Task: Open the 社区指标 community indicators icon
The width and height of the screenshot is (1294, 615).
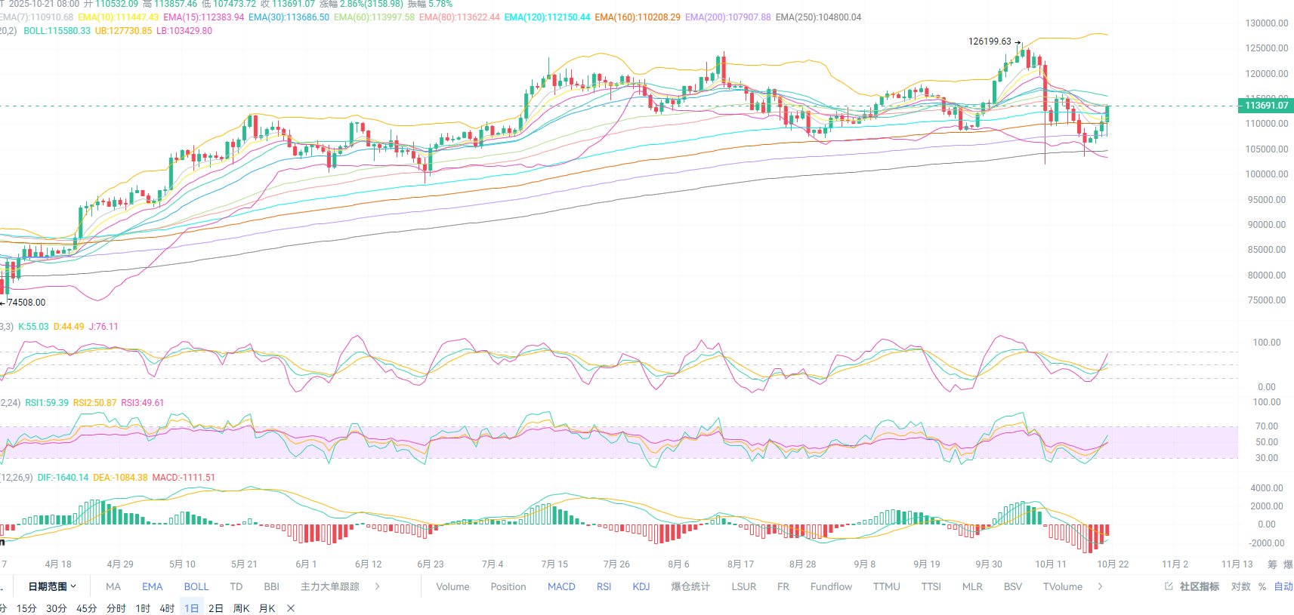Action: (1193, 586)
